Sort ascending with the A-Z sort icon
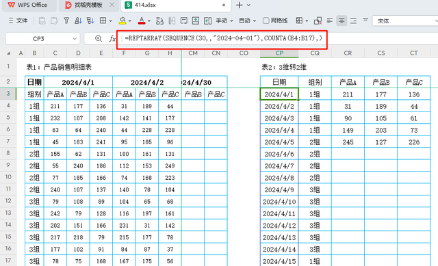This screenshot has height=266, width=438. [78, 21]
